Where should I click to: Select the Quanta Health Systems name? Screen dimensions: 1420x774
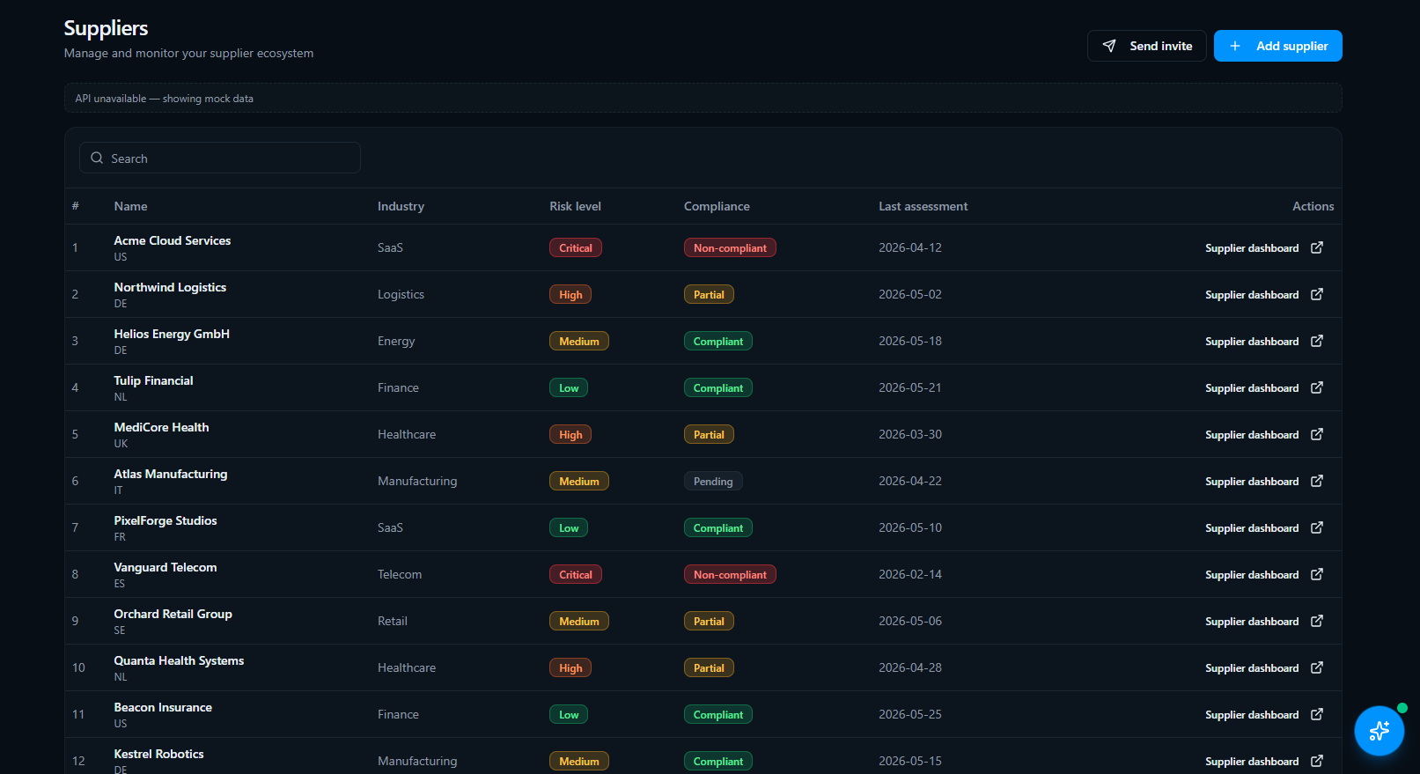point(179,660)
